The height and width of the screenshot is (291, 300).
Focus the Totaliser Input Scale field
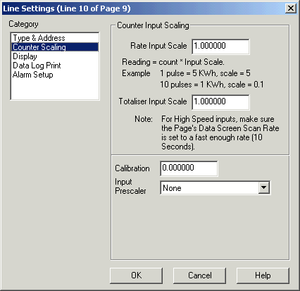[x=220, y=102]
